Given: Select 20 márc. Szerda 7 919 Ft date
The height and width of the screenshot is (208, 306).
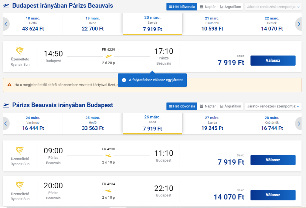Looking at the screenshot, I should pyautogui.click(x=152, y=24).
